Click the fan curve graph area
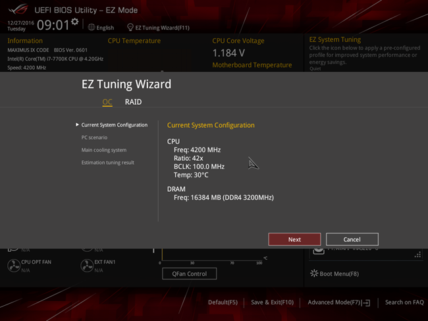The width and height of the screenshot is (428, 321). point(211,254)
